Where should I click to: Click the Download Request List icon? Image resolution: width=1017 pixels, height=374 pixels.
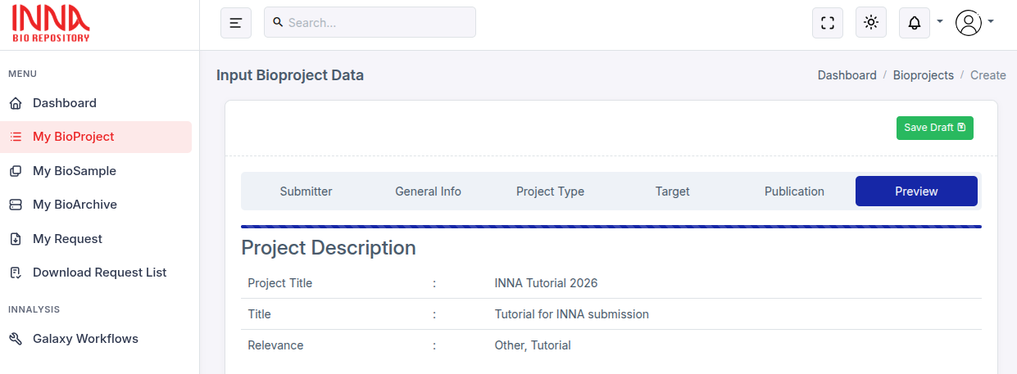click(16, 273)
